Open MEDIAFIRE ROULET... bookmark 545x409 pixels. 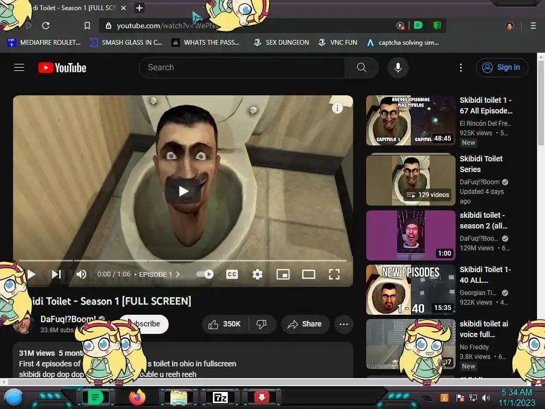(x=44, y=43)
